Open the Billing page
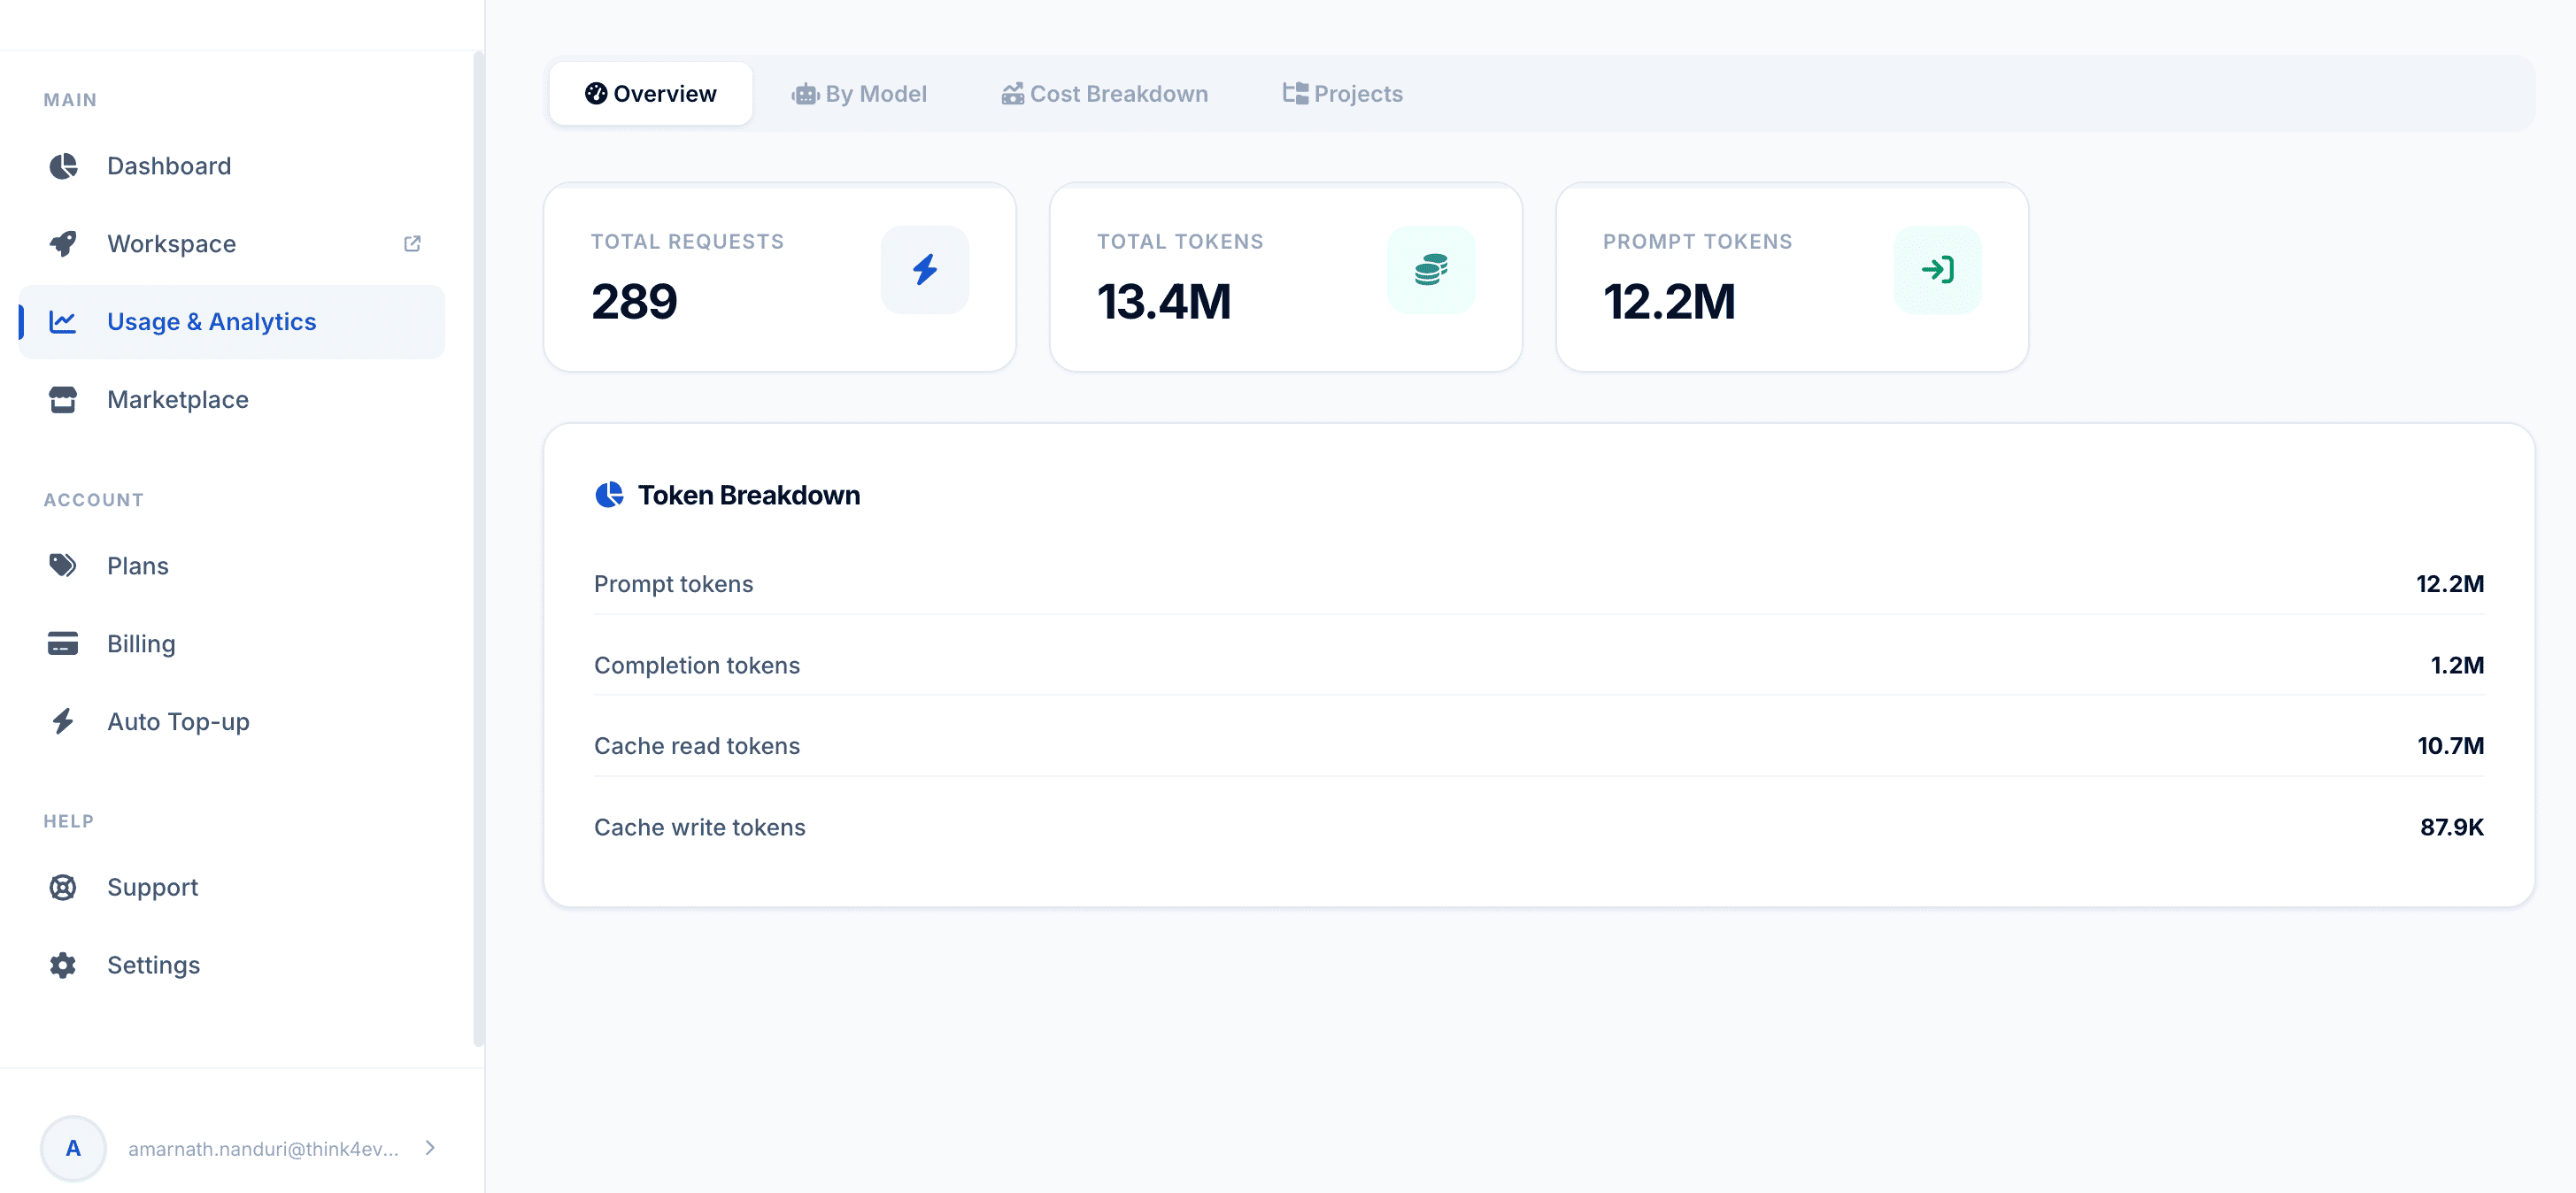 pos(232,644)
